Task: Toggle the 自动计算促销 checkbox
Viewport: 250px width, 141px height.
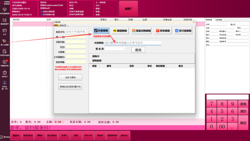Action: [42, 11]
